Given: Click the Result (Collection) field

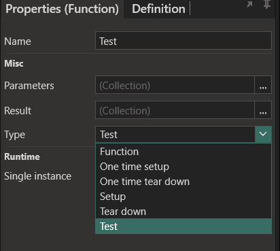Looking at the screenshot, I should coord(175,110).
